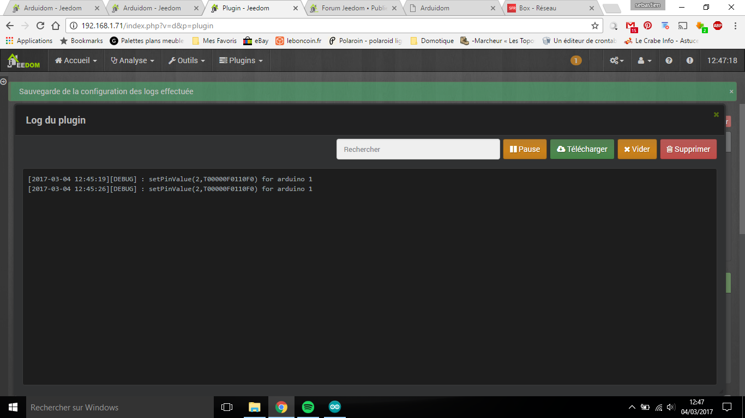Open Windows Task View
Viewport: 745px width, 418px height.
[x=227, y=407]
